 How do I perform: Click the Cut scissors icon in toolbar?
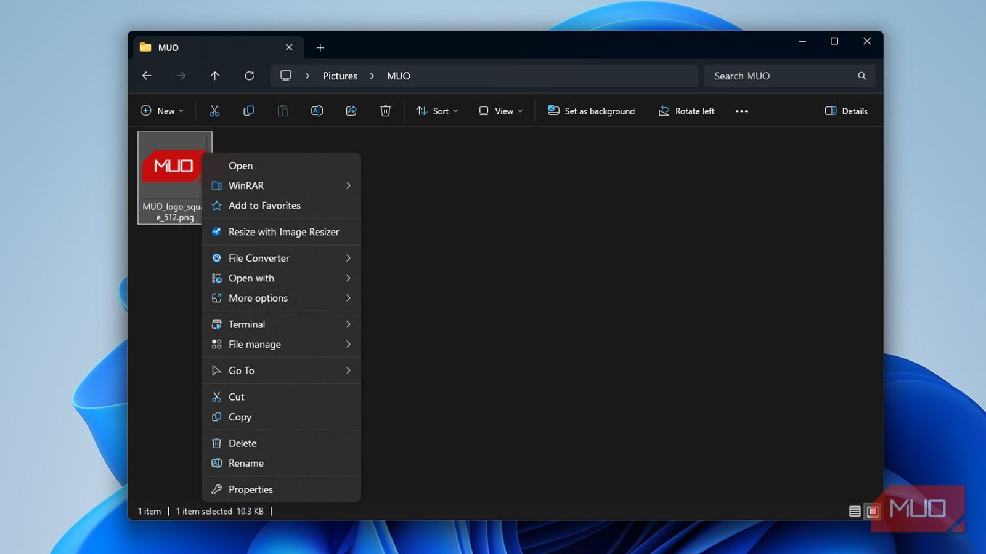214,111
